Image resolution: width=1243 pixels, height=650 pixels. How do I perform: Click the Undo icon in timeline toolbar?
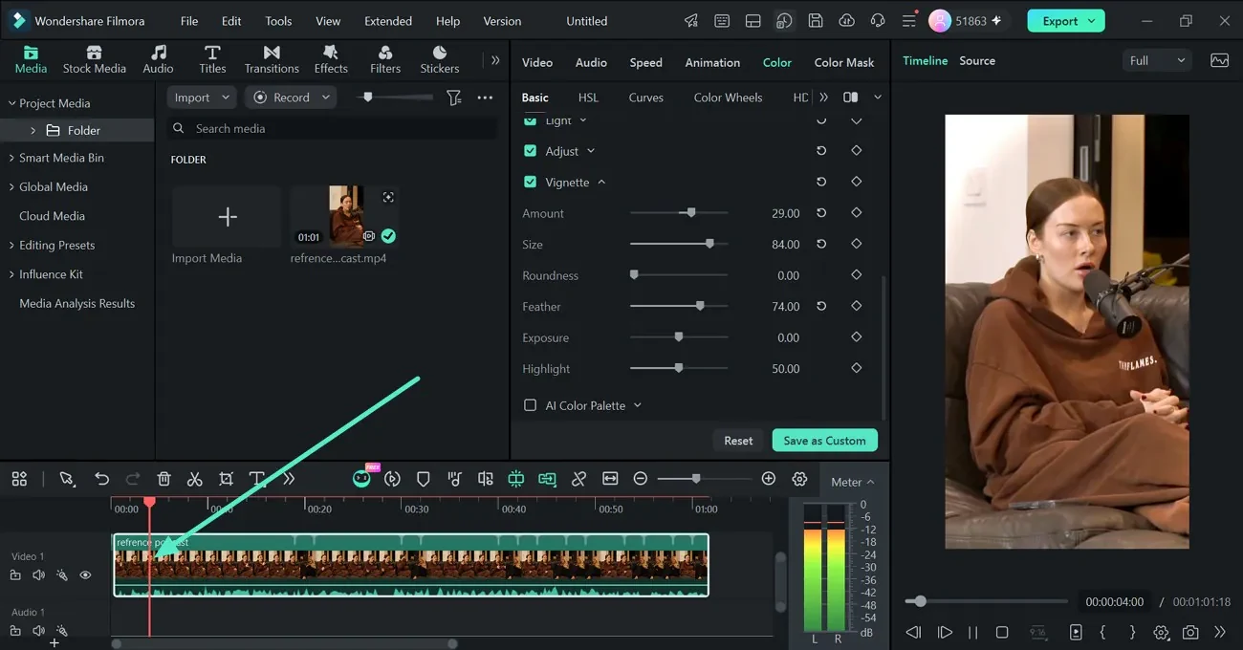(101, 479)
